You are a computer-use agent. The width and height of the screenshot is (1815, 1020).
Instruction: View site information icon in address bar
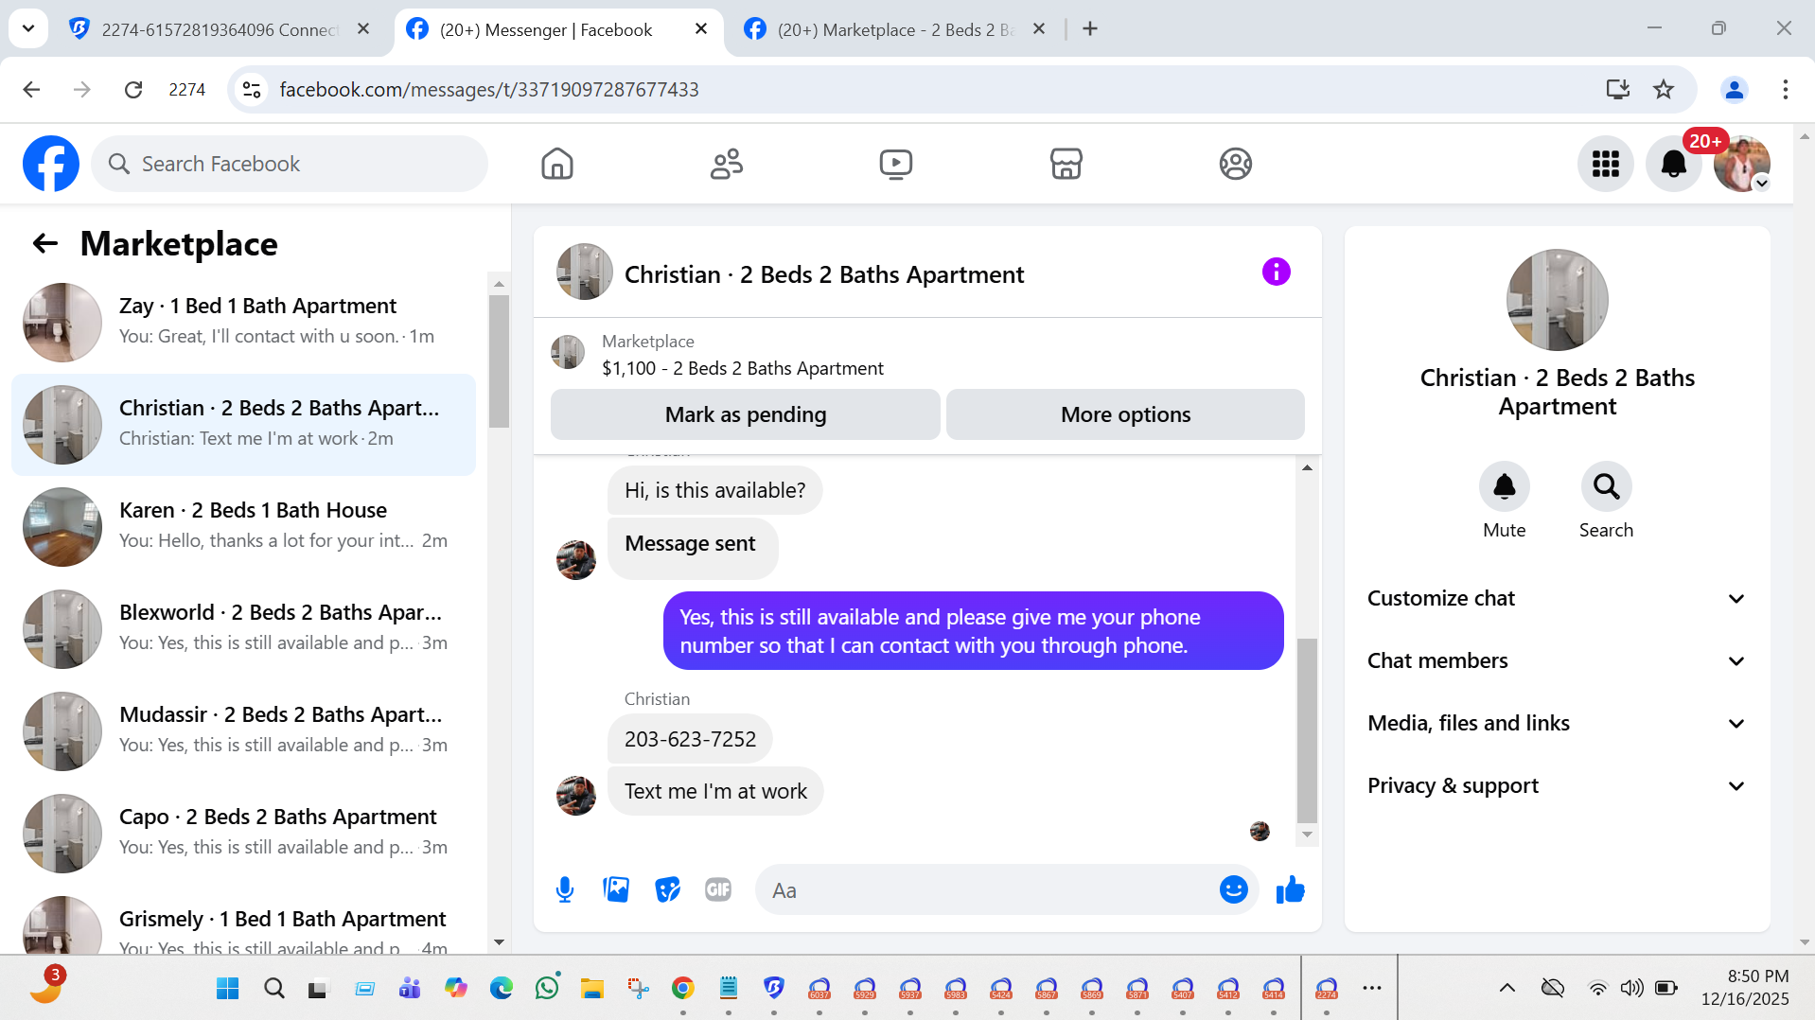point(252,89)
